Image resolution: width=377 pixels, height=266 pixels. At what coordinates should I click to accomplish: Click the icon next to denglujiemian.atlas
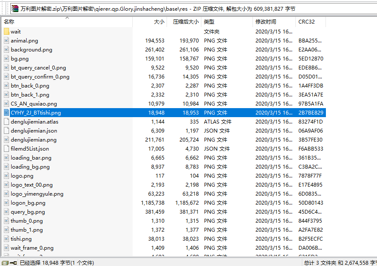[6, 121]
